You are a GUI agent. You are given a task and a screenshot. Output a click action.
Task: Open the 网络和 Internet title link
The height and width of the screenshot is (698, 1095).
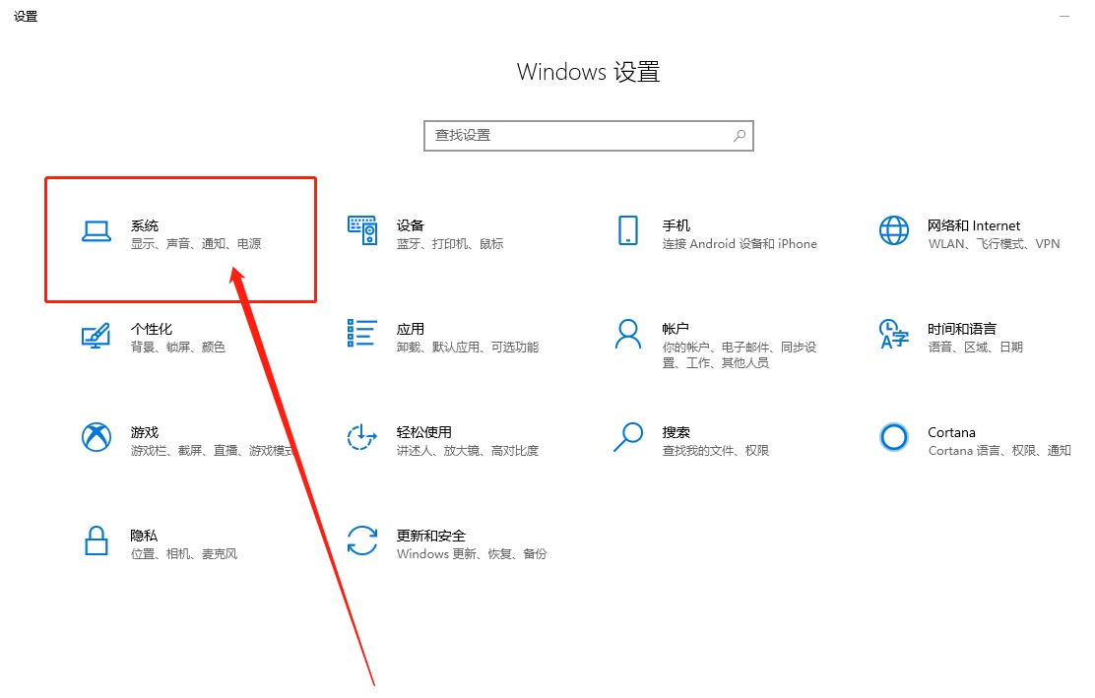(x=973, y=225)
